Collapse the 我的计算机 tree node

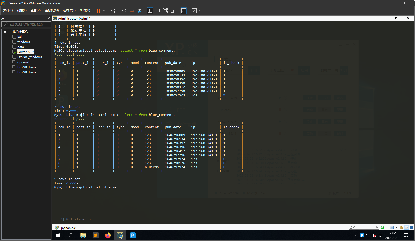(5, 32)
